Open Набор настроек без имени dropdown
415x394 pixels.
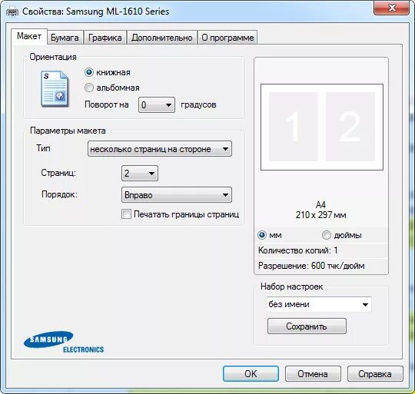319,304
